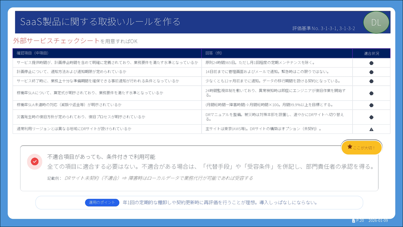The height and width of the screenshot is (227, 403).
Task: Click the 災害発生時の復旧方針 question cell
Action: click(x=107, y=117)
